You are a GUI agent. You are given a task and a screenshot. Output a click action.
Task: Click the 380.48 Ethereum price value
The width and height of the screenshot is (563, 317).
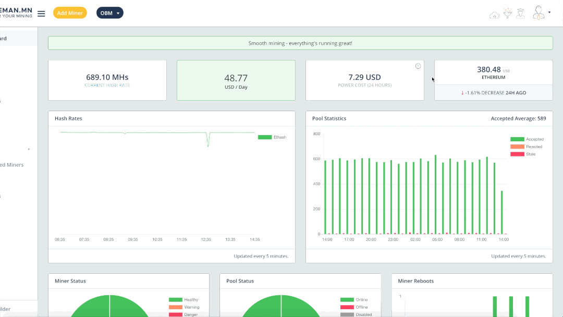coord(488,69)
